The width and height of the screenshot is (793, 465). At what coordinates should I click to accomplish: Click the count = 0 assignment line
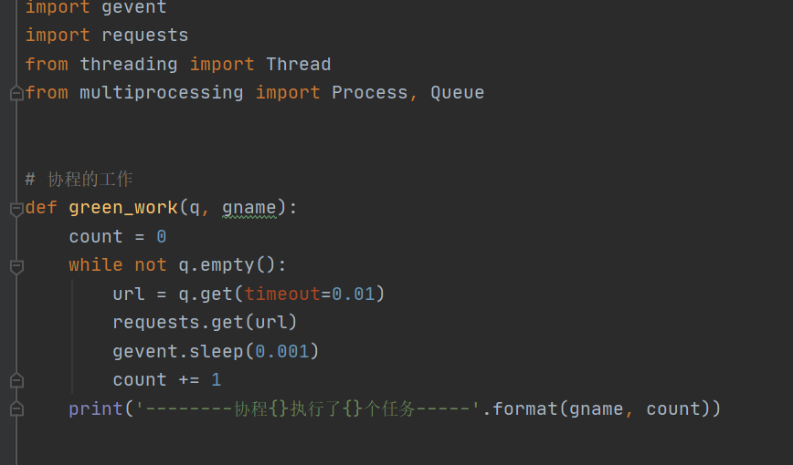[117, 236]
